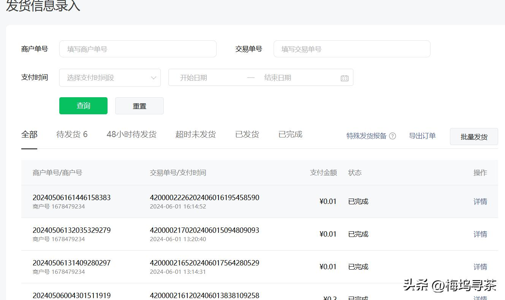Image resolution: width=505 pixels, height=300 pixels.
Task: Open the 已发货 tab
Action: click(x=247, y=134)
